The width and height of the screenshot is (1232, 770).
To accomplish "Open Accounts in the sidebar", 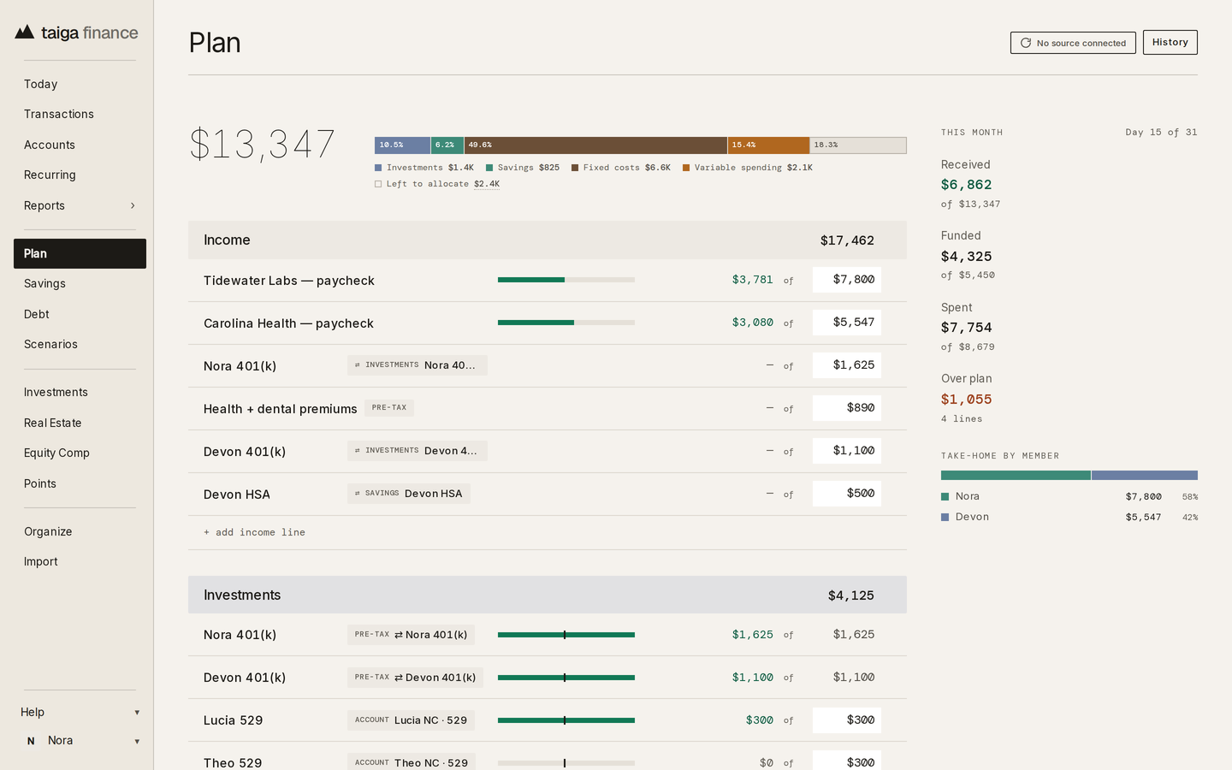I will tap(80, 145).
